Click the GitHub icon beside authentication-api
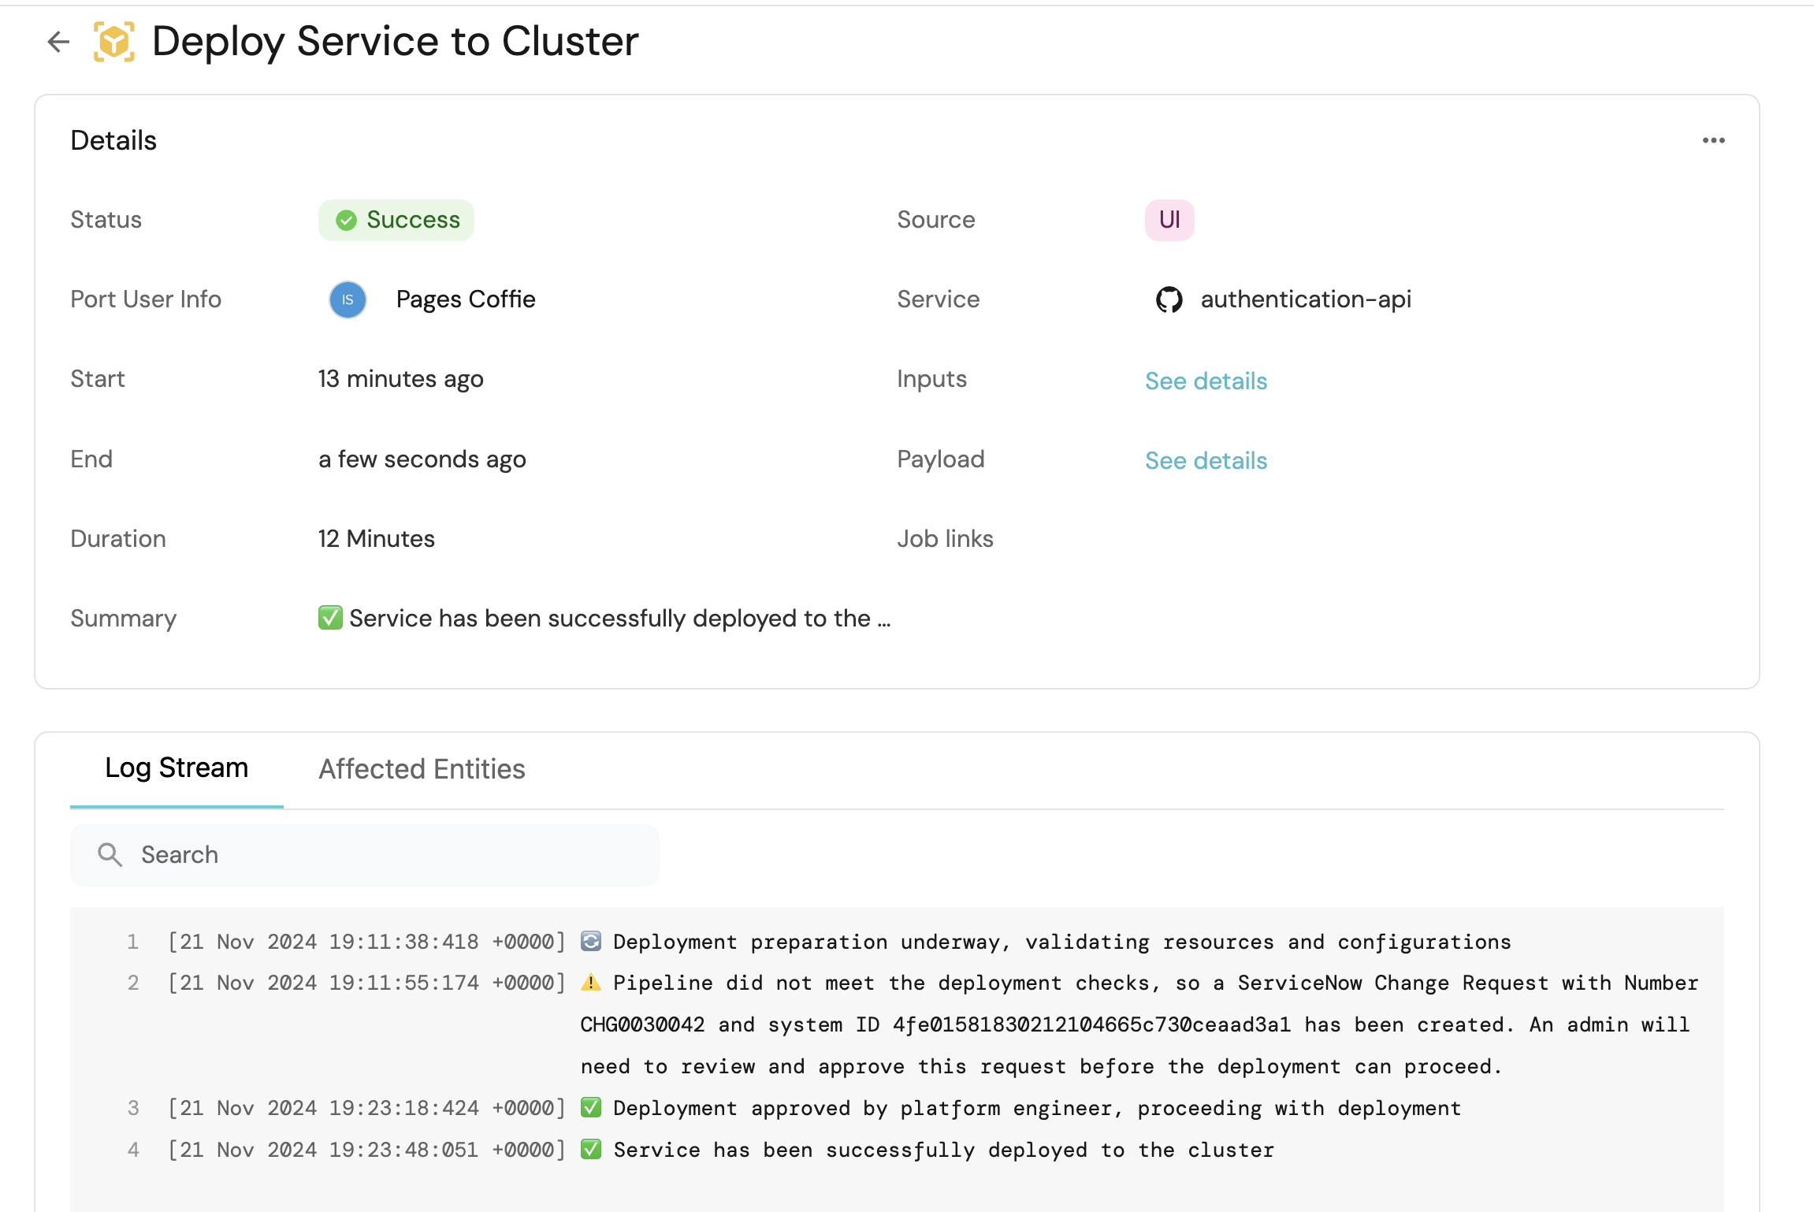Screen dimensions: 1814x1212 [x=1169, y=299]
